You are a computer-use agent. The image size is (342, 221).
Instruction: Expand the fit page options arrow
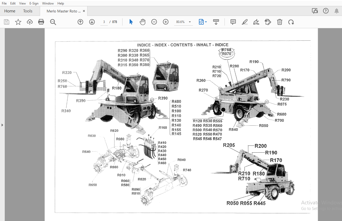tap(206, 22)
